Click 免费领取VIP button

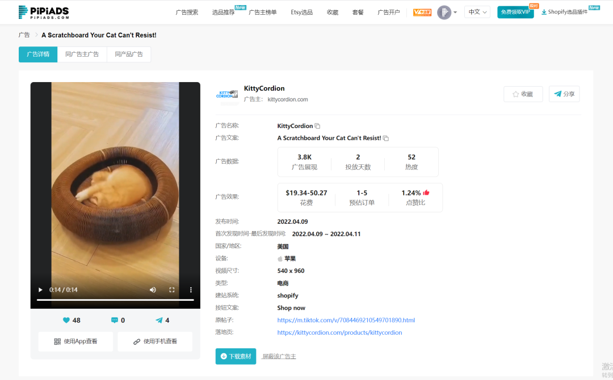click(515, 12)
